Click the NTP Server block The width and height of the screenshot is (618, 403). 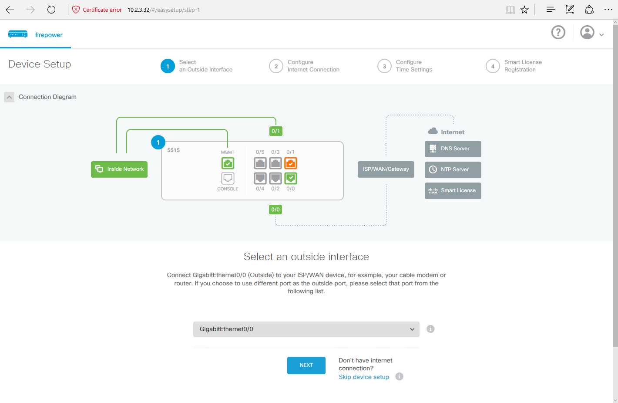[x=453, y=169]
